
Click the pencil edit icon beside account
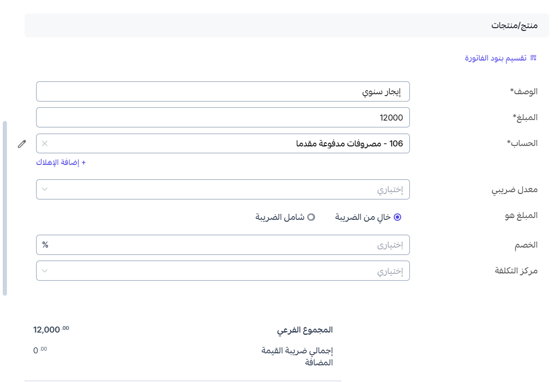(x=22, y=144)
